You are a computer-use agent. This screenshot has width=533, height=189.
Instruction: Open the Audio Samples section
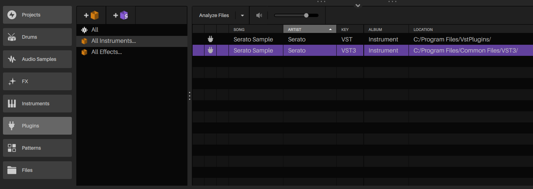pyautogui.click(x=37, y=59)
